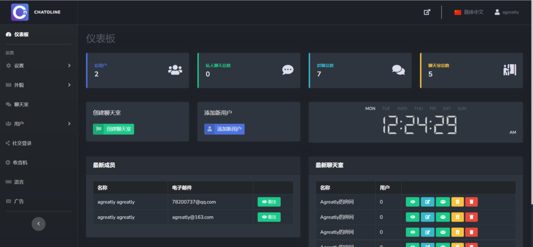The height and width of the screenshot is (247, 533).
Task: Click the green members icon in first chat room row
Action: (442, 202)
